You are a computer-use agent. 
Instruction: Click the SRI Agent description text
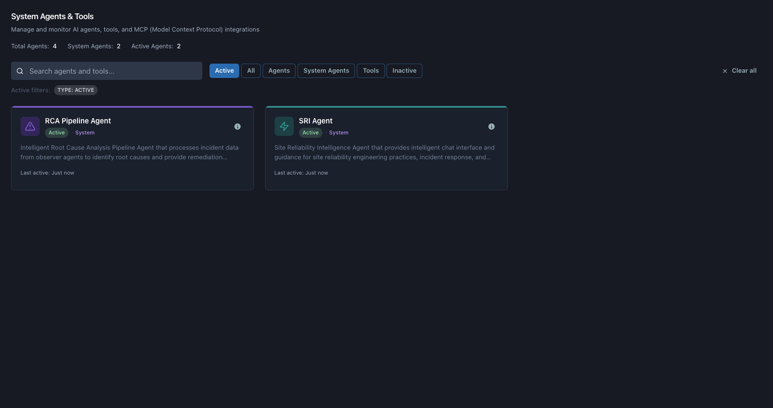click(x=385, y=153)
